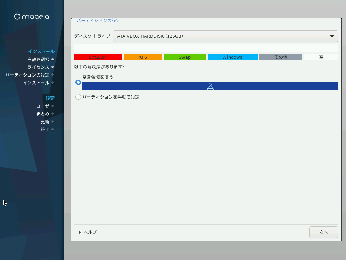This screenshot has width=346, height=260.
Task: Click the empty disk partition bar
Action: tap(206, 48)
